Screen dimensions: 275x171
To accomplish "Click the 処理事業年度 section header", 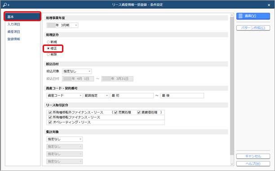I will (136, 18).
